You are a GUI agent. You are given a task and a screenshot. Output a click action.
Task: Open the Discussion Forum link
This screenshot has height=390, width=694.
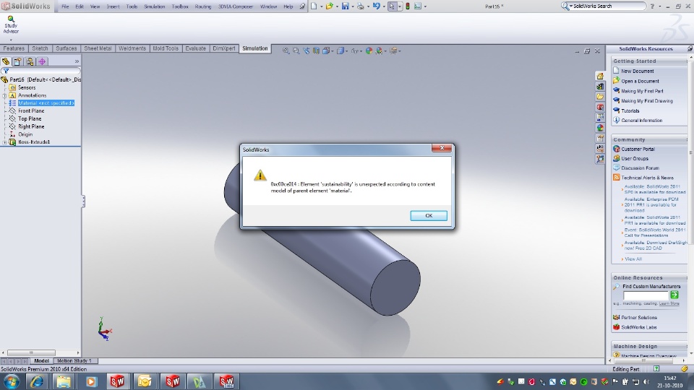point(640,168)
